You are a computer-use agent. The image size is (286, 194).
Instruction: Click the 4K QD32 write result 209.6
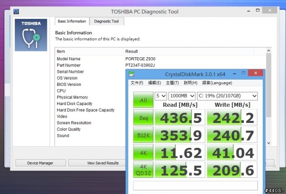coord(232,170)
